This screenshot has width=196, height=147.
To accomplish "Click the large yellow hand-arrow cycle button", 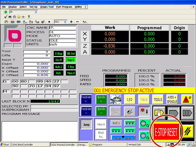I will pos(159,113).
